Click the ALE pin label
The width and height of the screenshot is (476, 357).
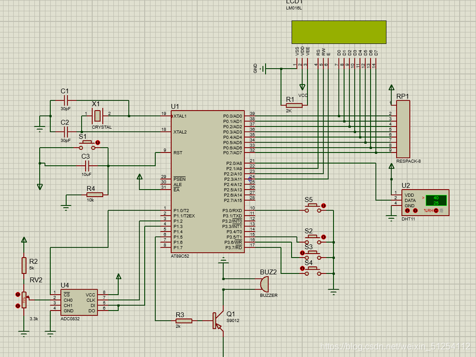177,185
